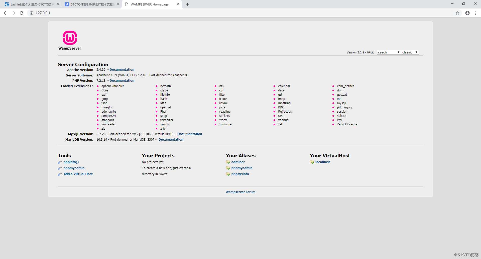Open Apache Version Documentation link

pyautogui.click(x=122, y=70)
